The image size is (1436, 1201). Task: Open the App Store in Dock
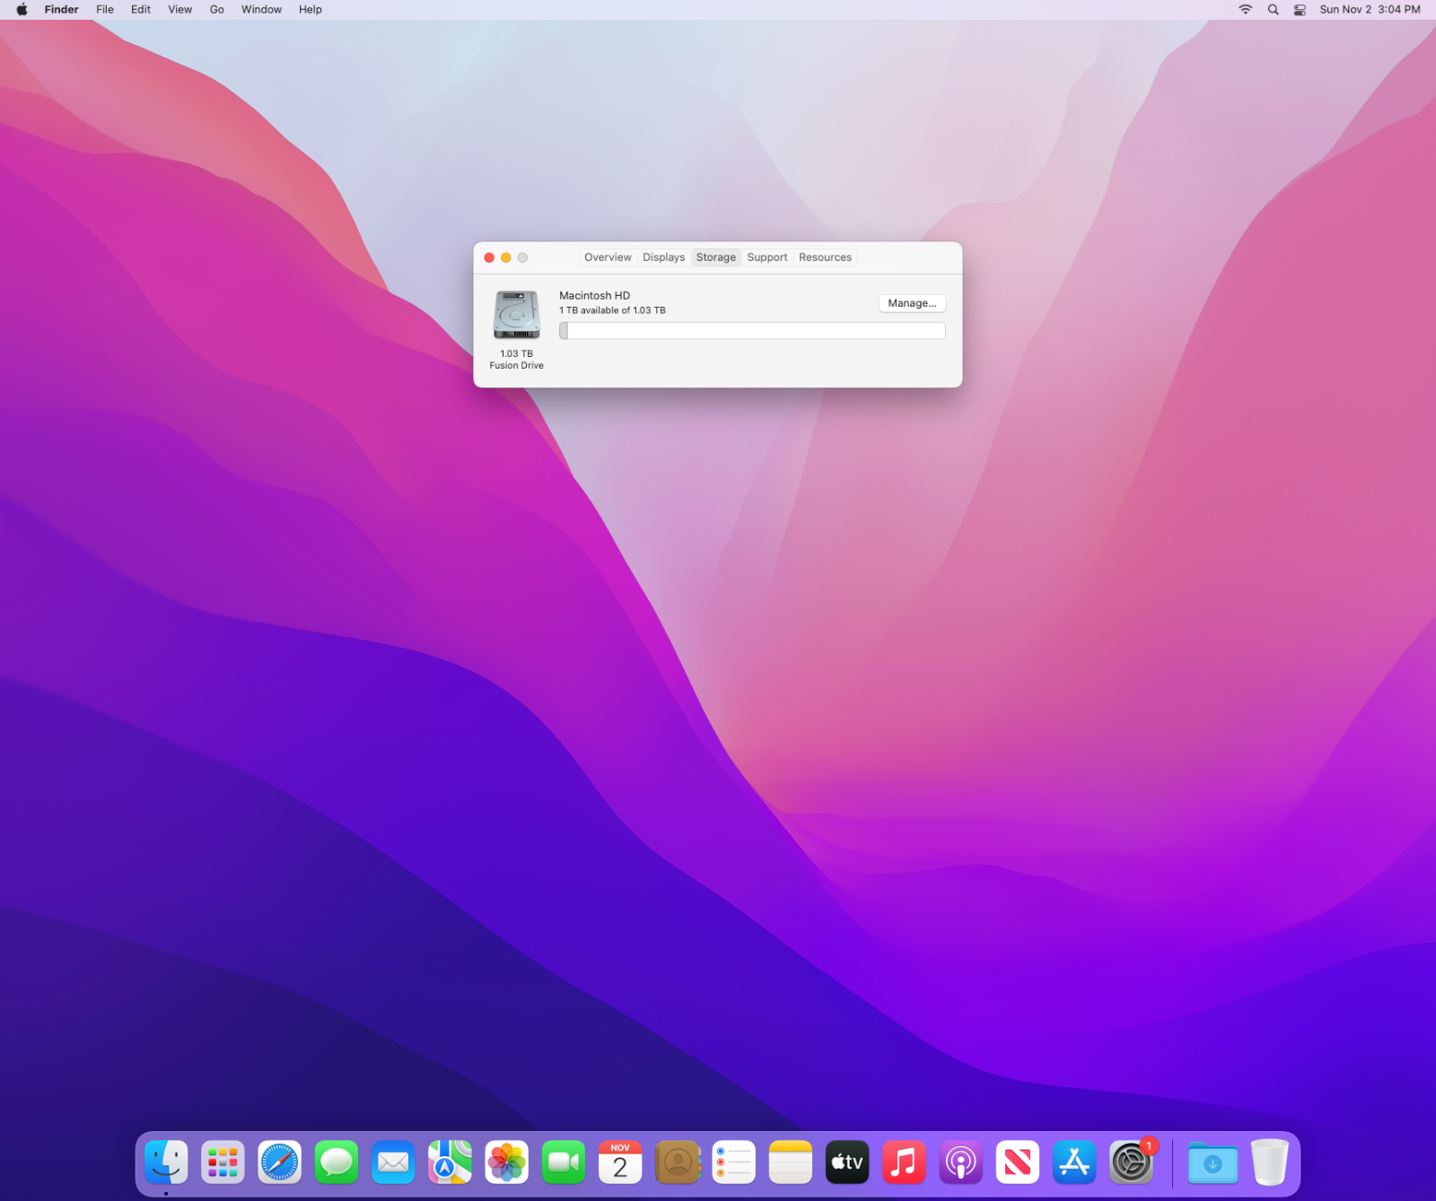click(1074, 1162)
